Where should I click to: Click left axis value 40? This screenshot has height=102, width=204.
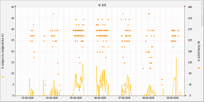[12, 7]
